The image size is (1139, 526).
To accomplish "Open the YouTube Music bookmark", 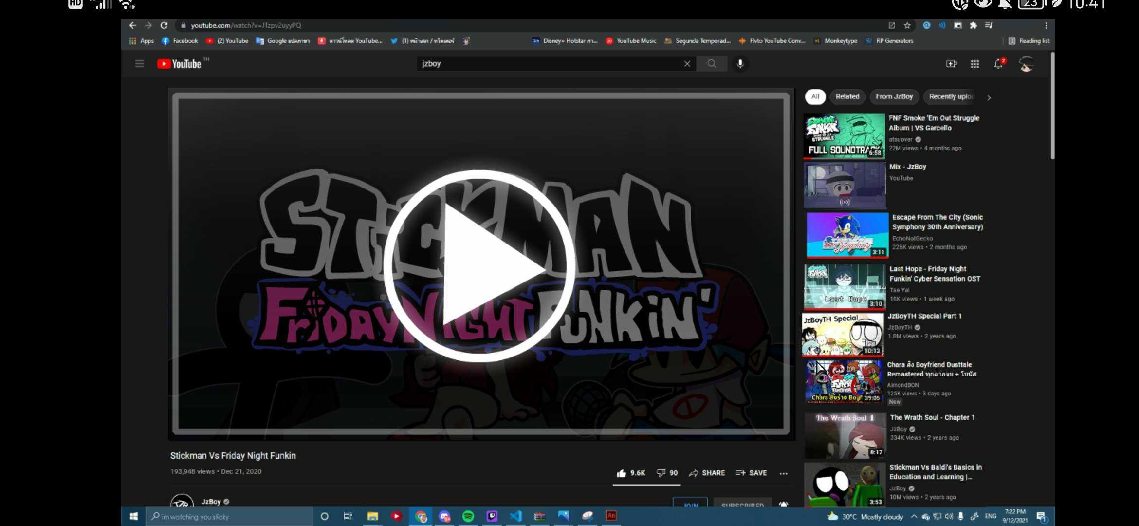I will click(631, 41).
